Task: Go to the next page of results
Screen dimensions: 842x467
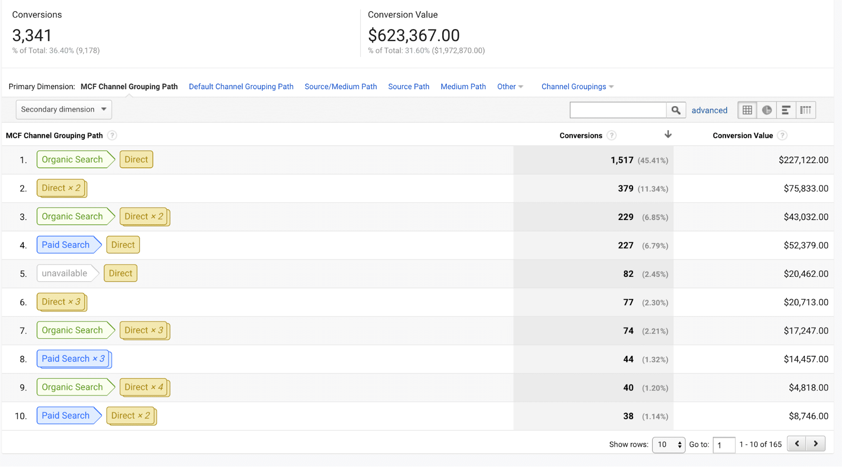Action: tap(815, 443)
